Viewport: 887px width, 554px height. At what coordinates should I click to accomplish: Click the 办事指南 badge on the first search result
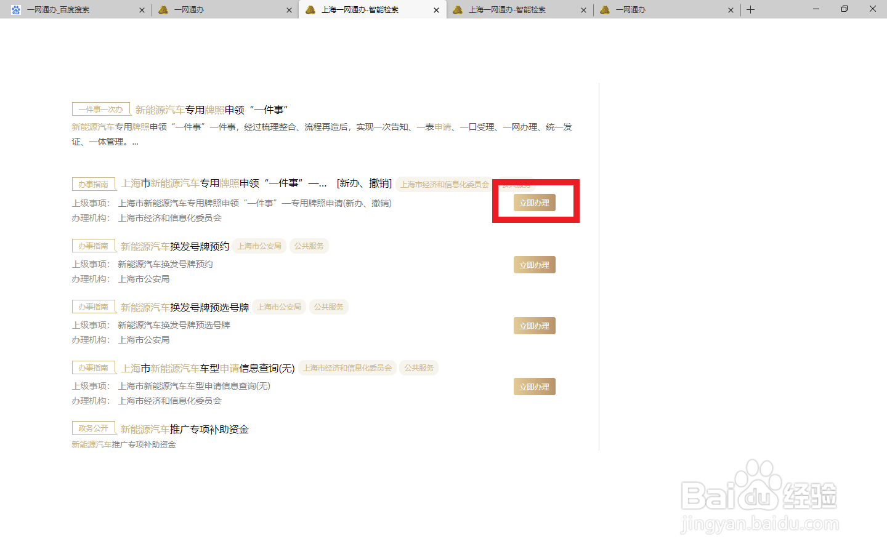coord(94,183)
